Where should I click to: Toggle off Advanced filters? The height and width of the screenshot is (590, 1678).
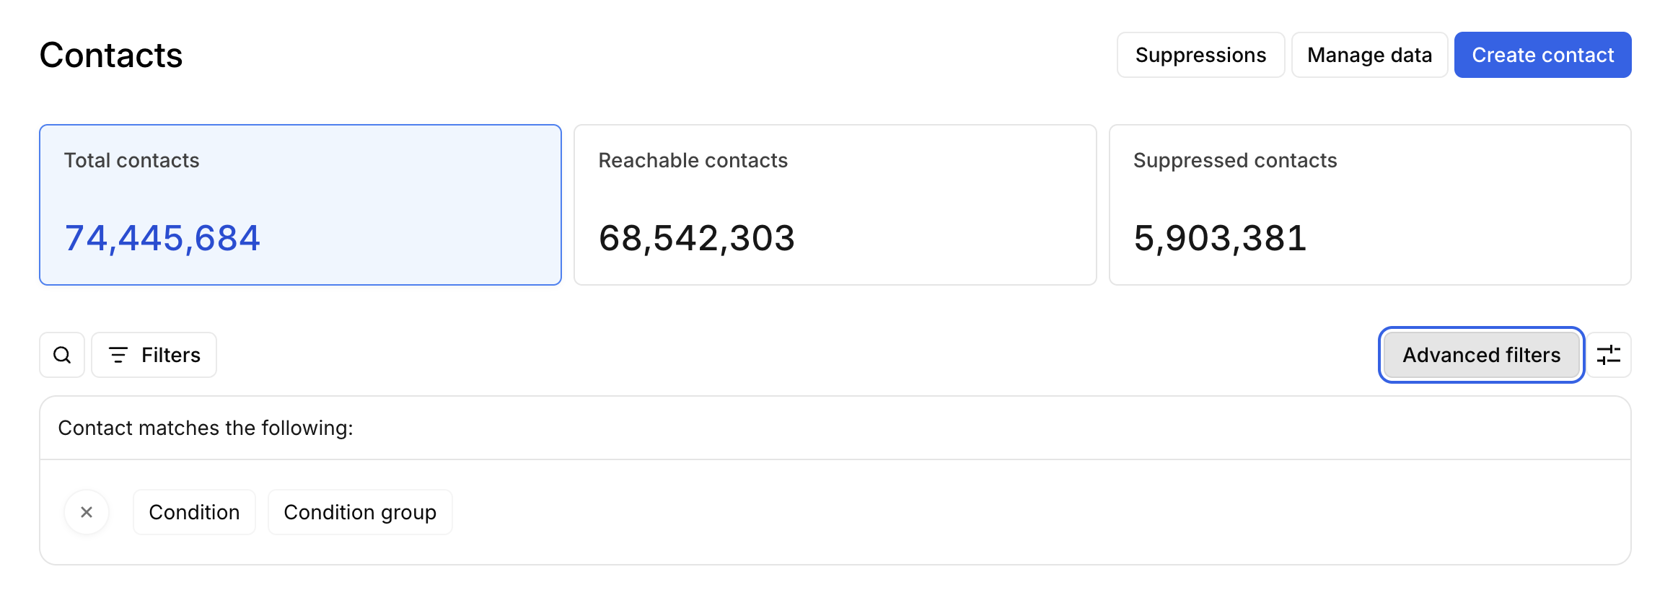coord(1481,355)
